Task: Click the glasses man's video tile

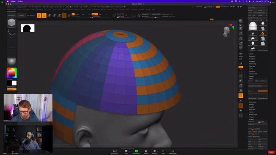Action: click(x=28, y=108)
